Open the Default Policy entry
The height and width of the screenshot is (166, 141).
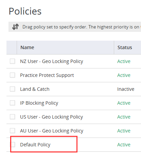click(x=35, y=145)
